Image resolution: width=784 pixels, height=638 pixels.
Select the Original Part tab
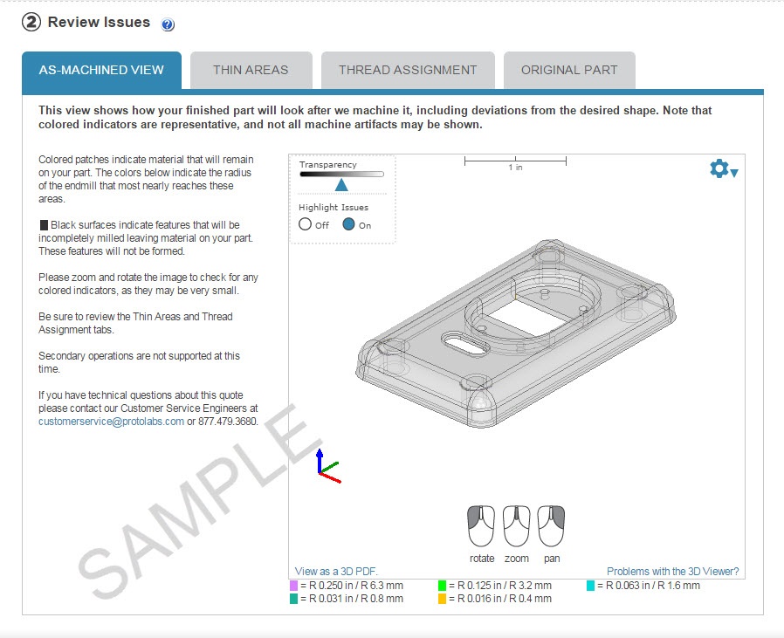tap(569, 70)
